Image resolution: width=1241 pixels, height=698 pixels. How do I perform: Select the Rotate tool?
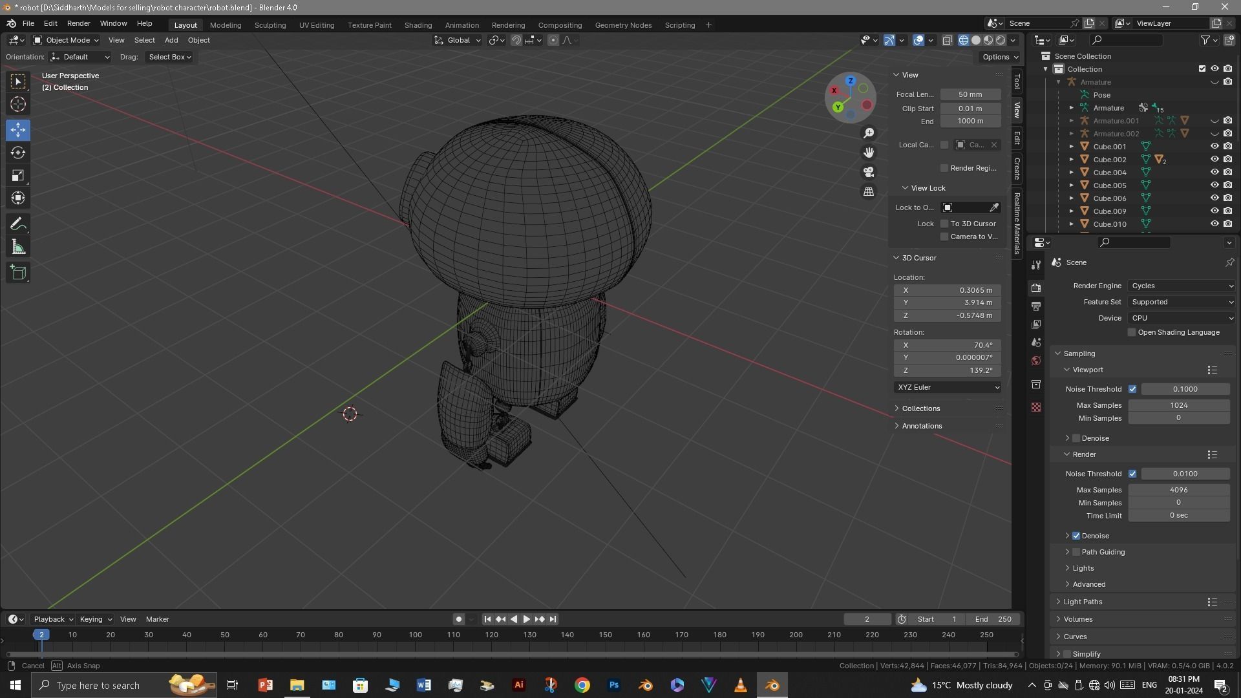18,153
